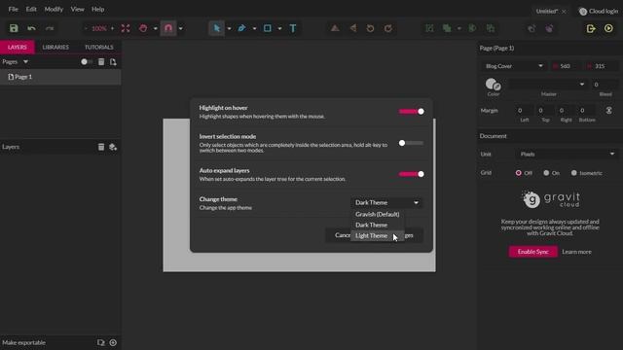Click the Save document icon
This screenshot has height=350, width=623.
[14, 28]
